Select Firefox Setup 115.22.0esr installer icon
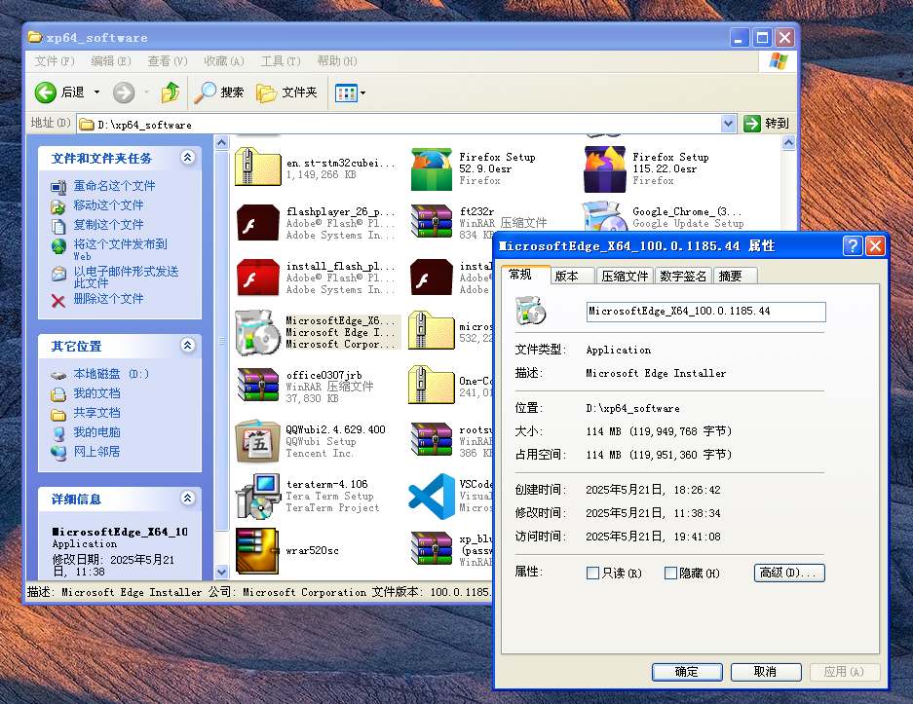This screenshot has height=704, width=913. [x=605, y=169]
